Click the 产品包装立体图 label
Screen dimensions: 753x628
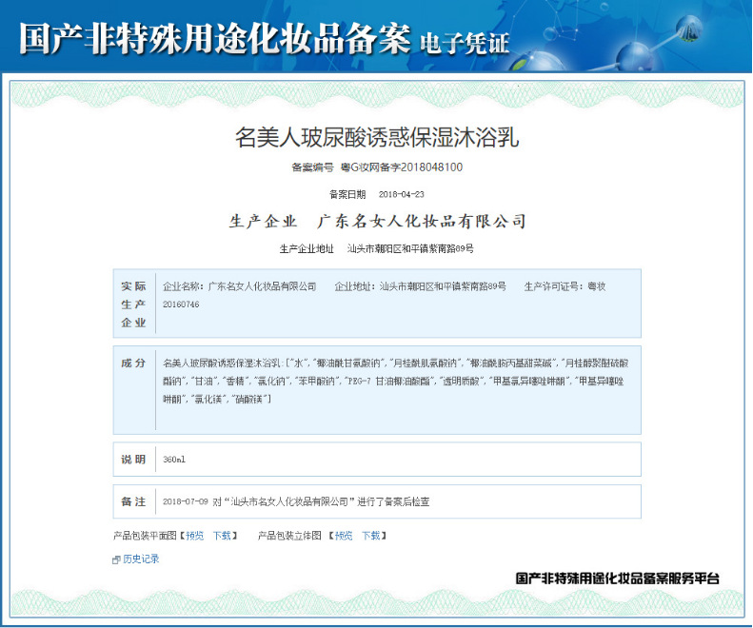(x=289, y=536)
